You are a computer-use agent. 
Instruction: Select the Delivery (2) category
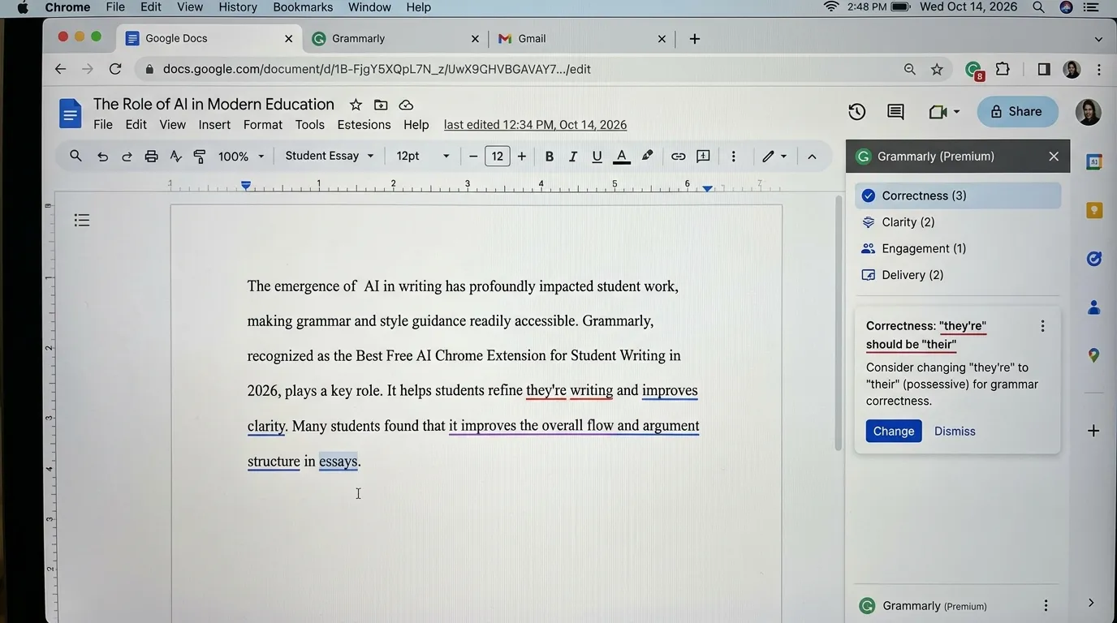tap(958, 275)
